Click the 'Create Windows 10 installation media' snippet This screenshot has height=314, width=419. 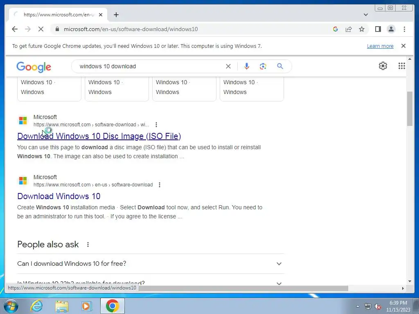click(x=140, y=212)
